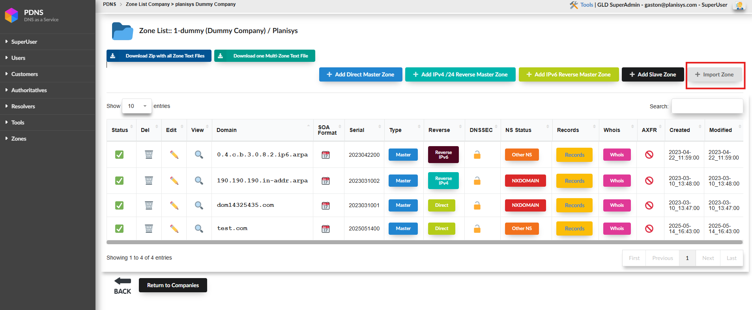This screenshot has height=310, width=752.
Task: Open the Customers sidebar menu
Action: [24, 74]
